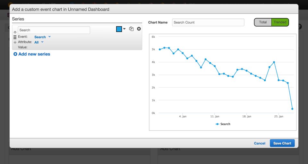Click the blue series color swatch
The height and width of the screenshot is (164, 308).
pyautogui.click(x=119, y=29)
